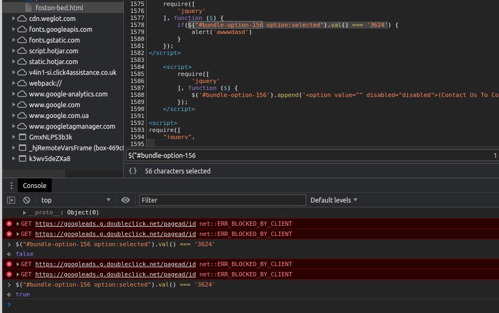Expand the last GET error entry
Screen dimensions: 499x313
(18, 274)
